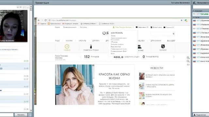Open the Корзина shopping cart
Screen dimensions: 209x117
169,27
